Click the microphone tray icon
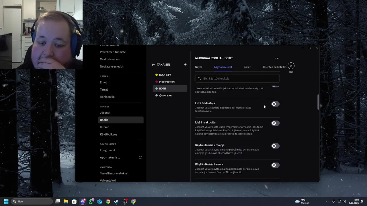 click(333, 201)
